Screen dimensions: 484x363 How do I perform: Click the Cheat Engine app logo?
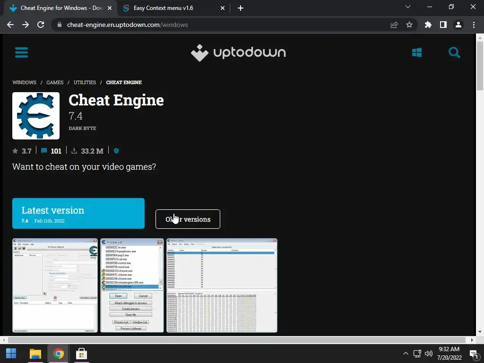point(36,116)
